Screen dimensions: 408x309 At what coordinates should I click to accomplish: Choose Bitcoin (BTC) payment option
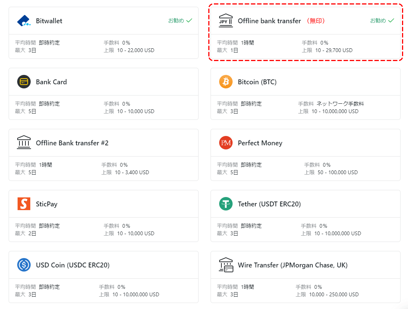pos(257,82)
